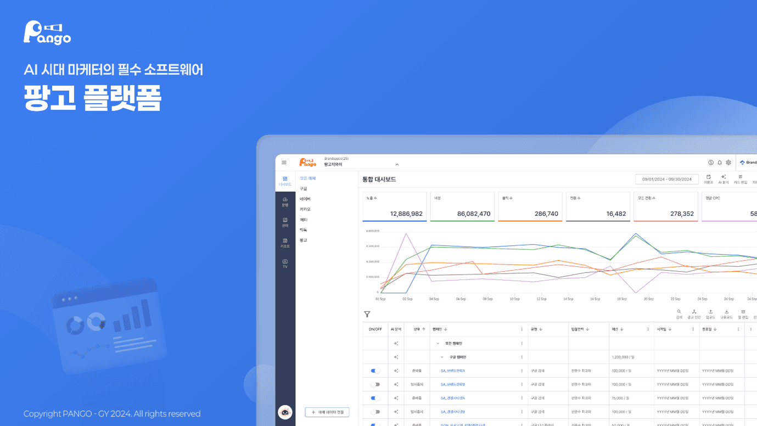Screen dimensions: 757x426
Task: Sort by 상태 column arrow
Action: [x=423, y=329]
